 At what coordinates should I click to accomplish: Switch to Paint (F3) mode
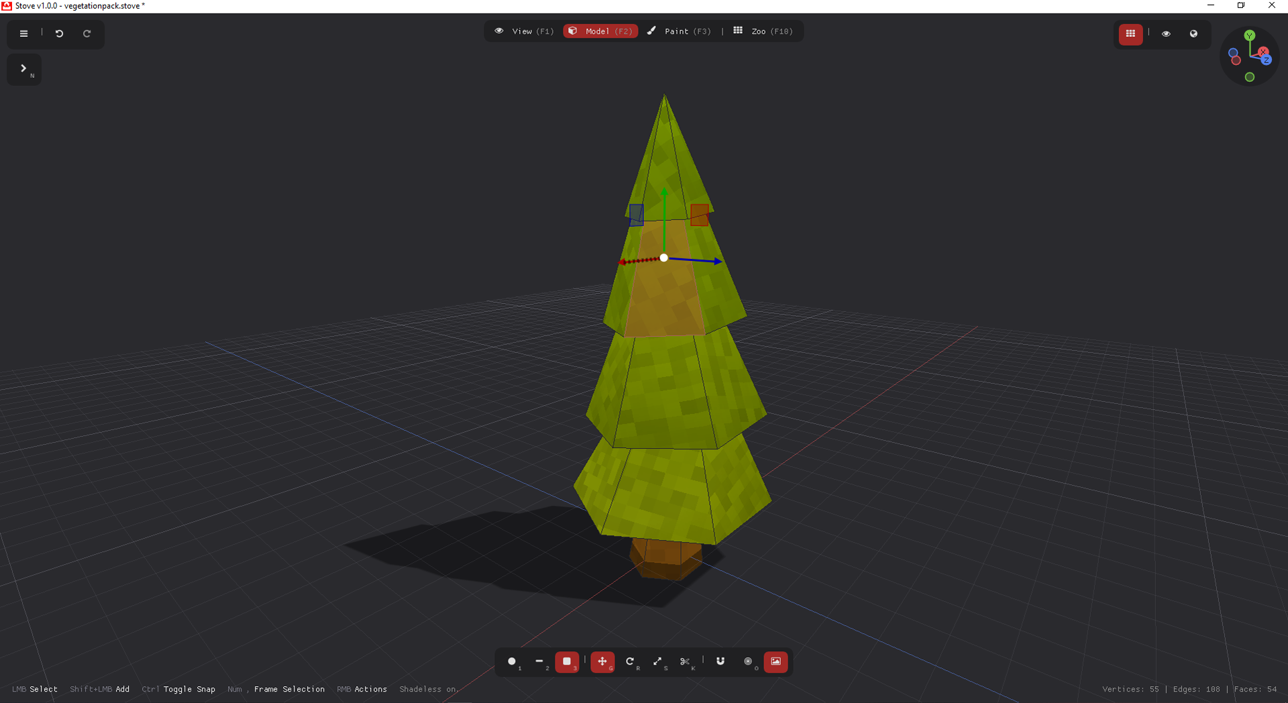pos(679,32)
